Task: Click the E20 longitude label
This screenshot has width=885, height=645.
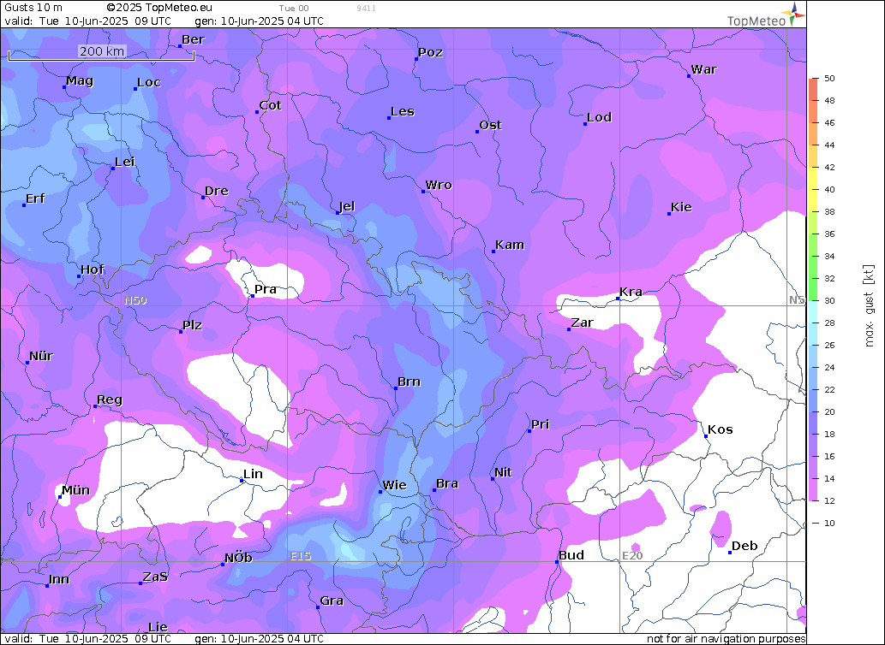Action: pos(632,556)
